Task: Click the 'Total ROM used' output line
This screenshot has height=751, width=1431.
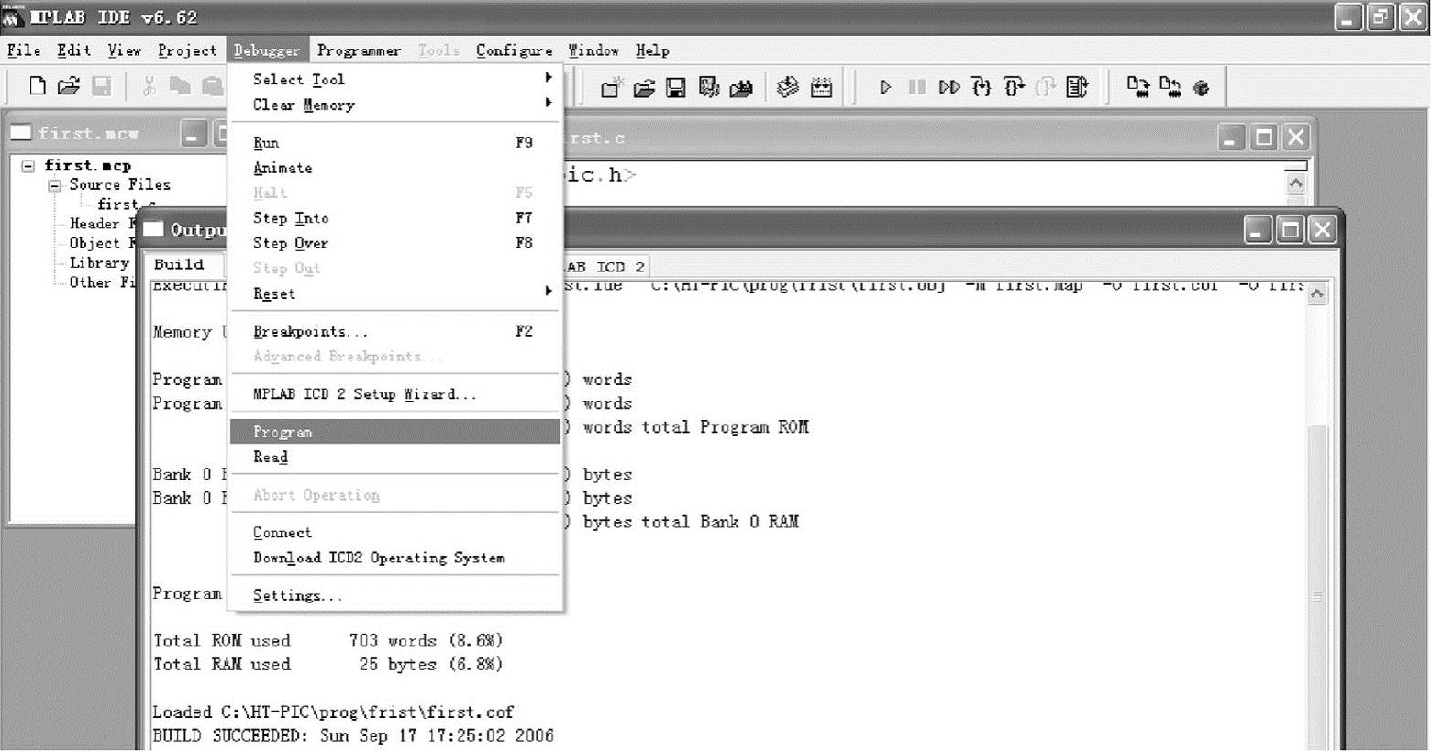Action: (327, 640)
